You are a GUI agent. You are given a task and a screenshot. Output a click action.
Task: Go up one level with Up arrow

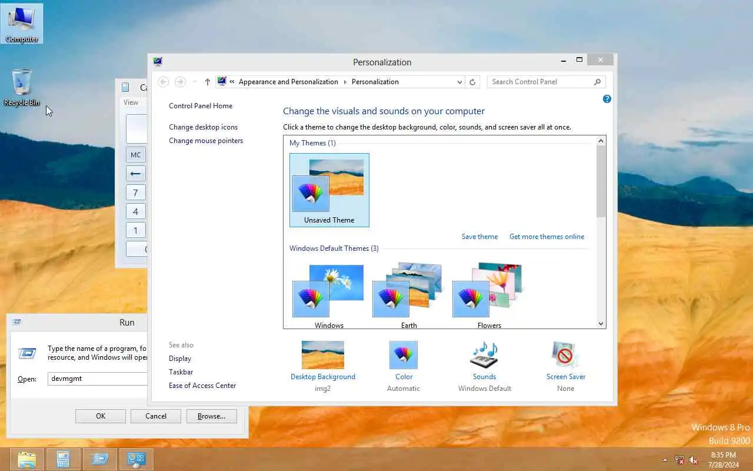pos(207,82)
